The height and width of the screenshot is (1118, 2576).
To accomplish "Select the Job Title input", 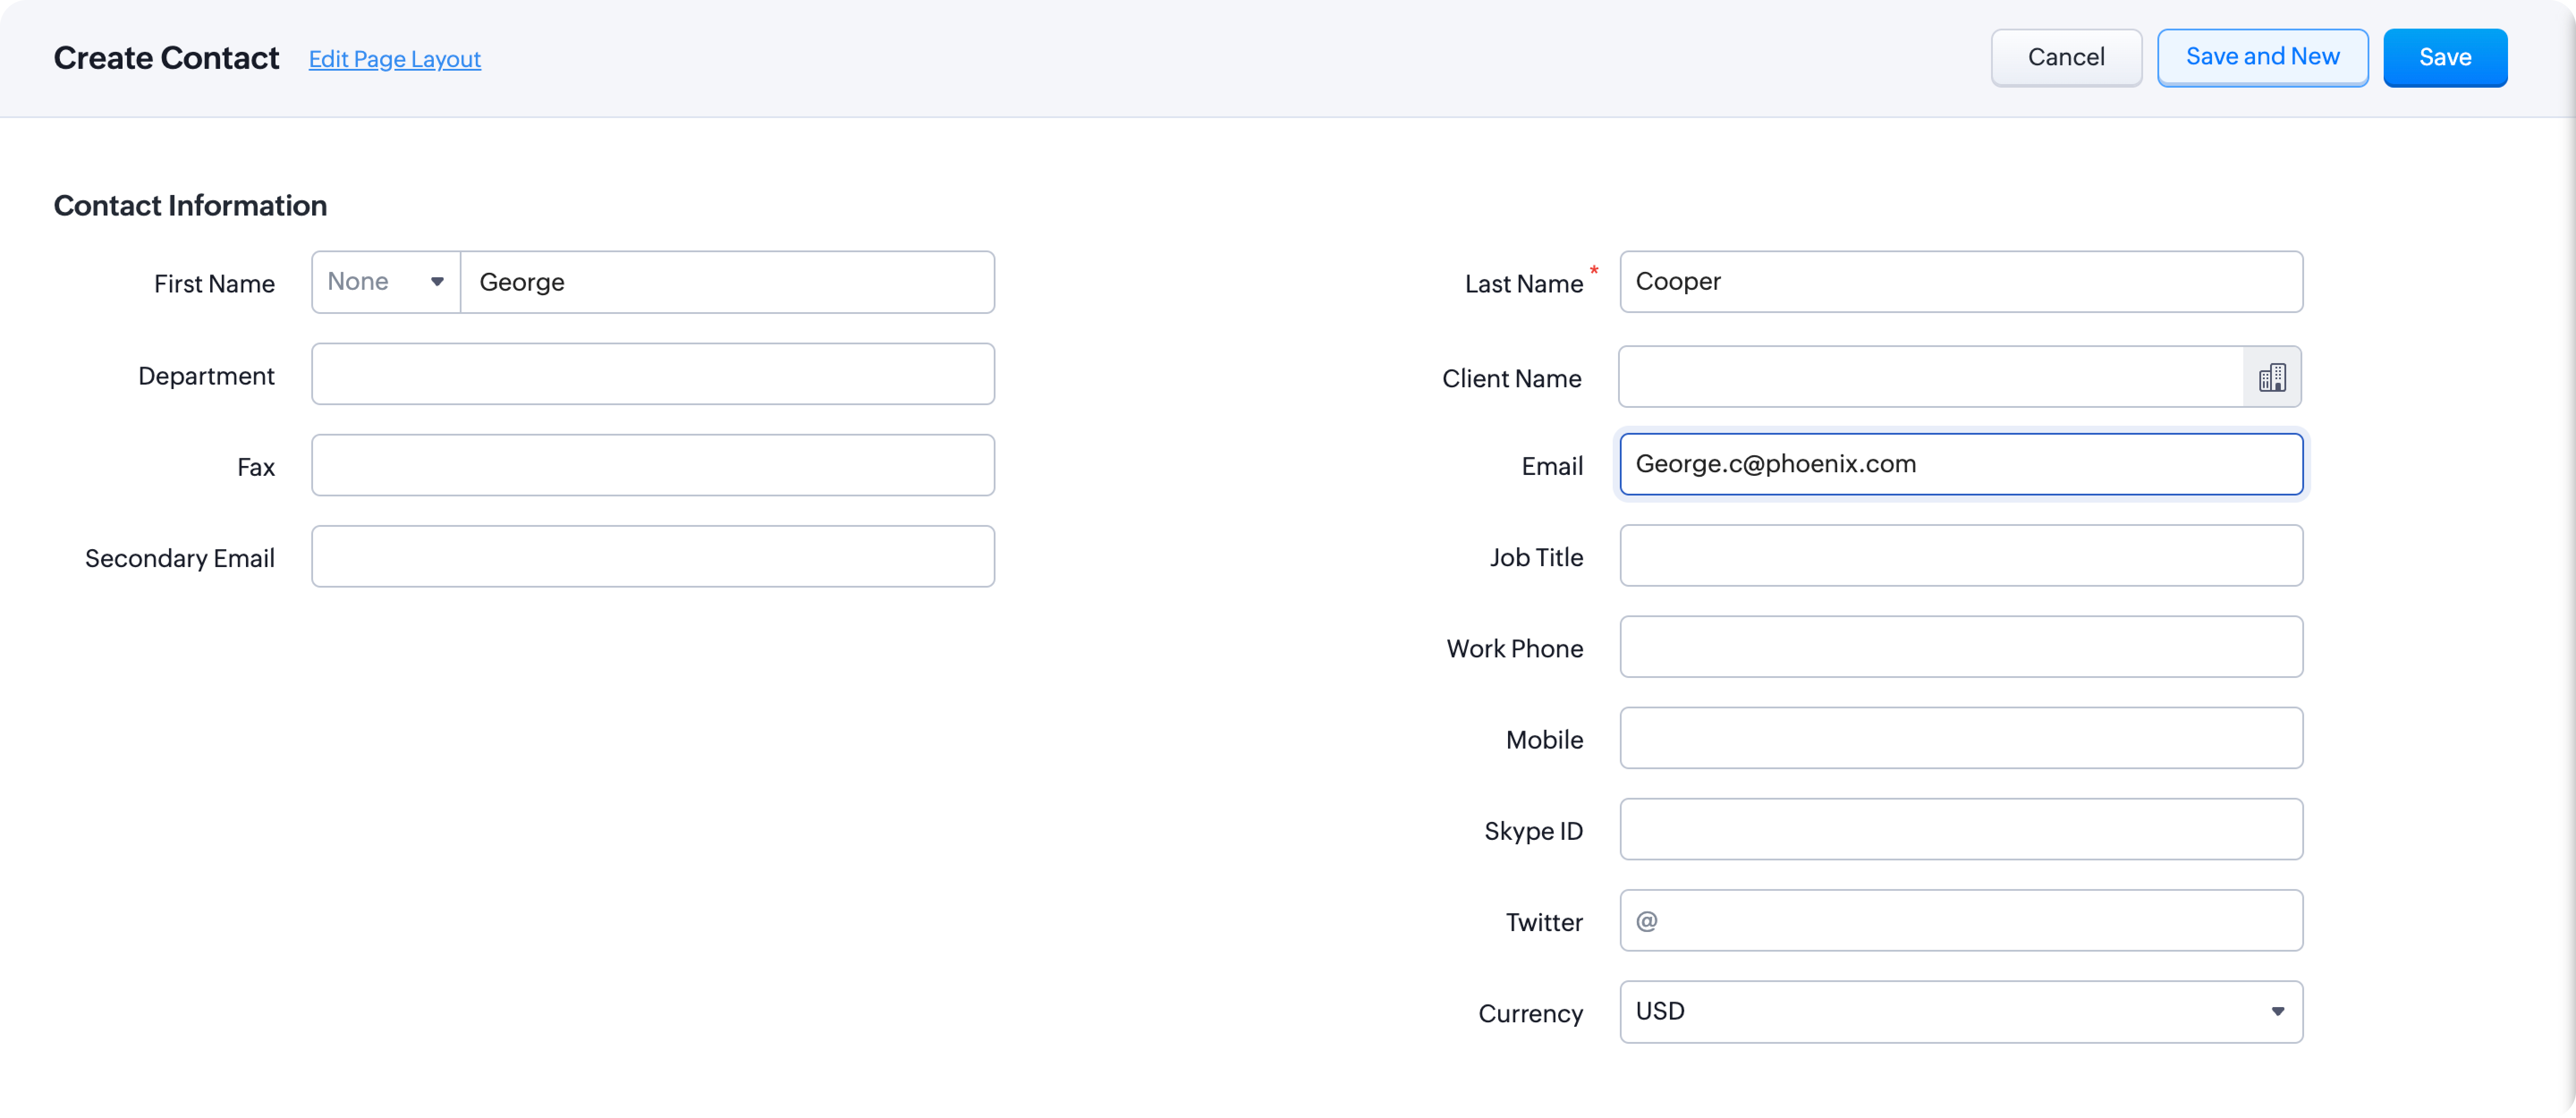I will pos(1960,556).
